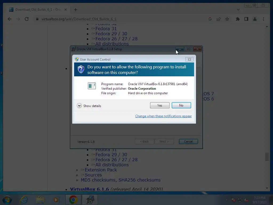Click the greyed Back button in Setup
Screen dimensions: 273x205
(144, 141)
